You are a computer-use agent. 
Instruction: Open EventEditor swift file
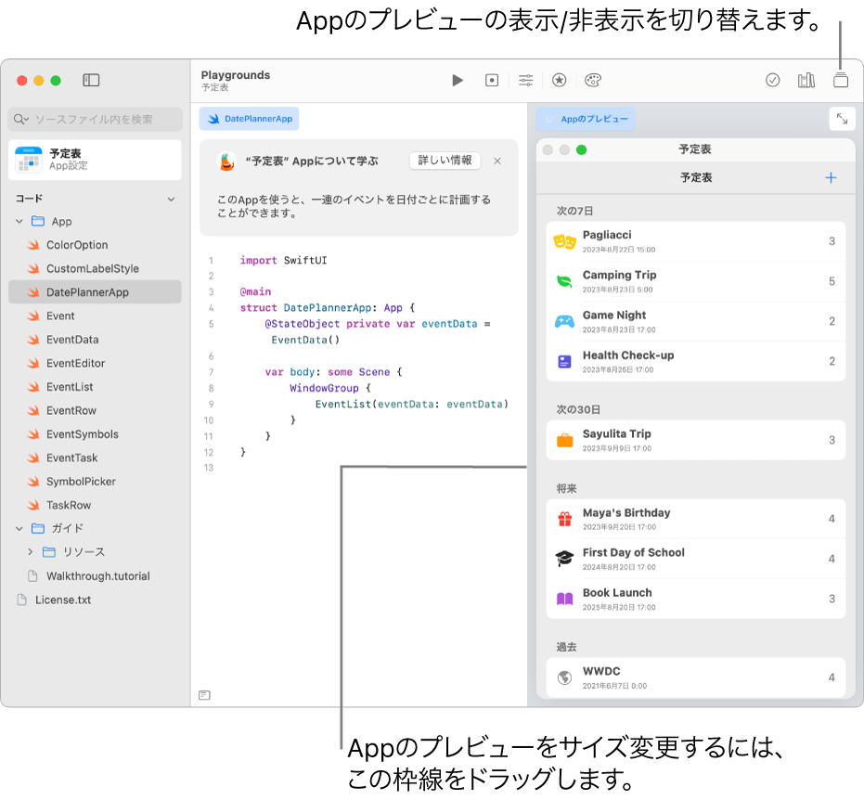click(x=95, y=363)
